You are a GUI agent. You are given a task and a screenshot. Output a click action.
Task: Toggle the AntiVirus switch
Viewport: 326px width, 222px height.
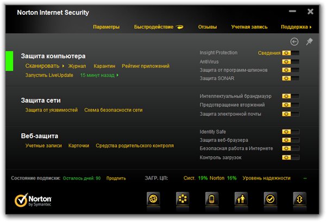[290, 61]
